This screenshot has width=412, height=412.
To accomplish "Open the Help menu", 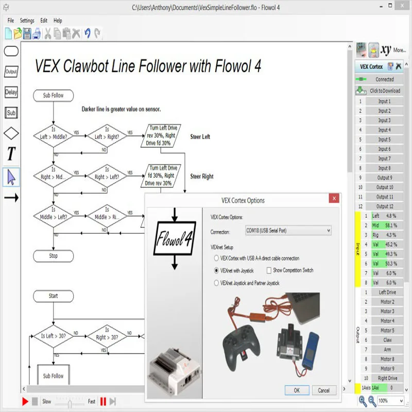I will [x=58, y=21].
